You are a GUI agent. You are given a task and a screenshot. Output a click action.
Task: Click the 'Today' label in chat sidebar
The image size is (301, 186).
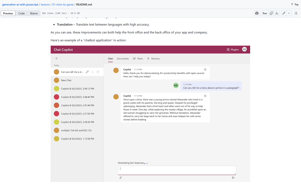(56, 65)
